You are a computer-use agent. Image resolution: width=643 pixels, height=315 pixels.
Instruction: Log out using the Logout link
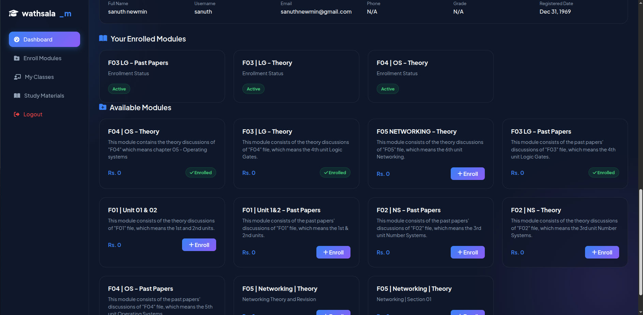coord(44,114)
